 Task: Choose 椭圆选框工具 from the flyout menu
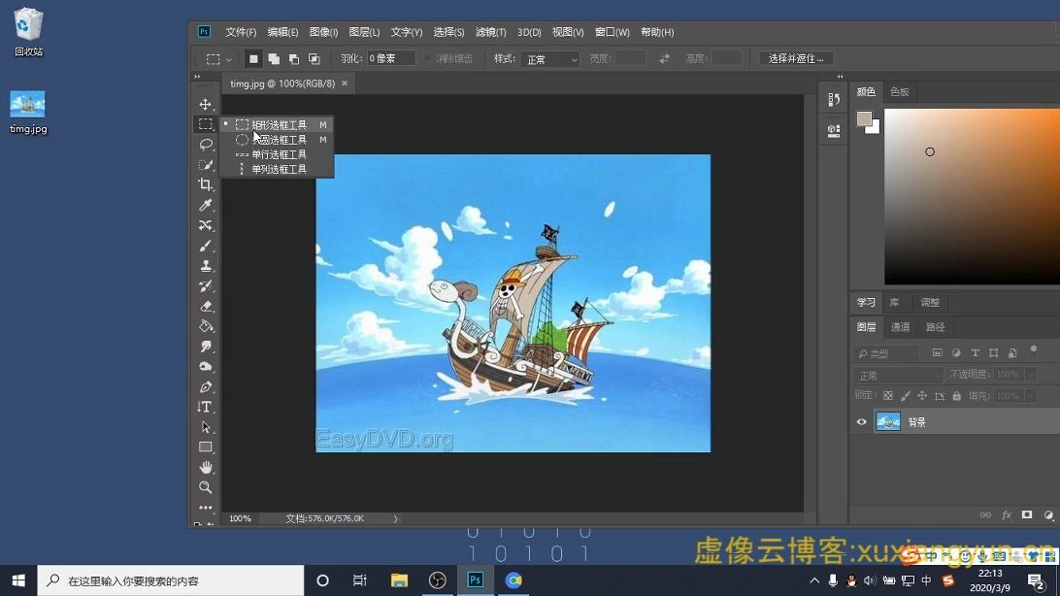point(280,139)
